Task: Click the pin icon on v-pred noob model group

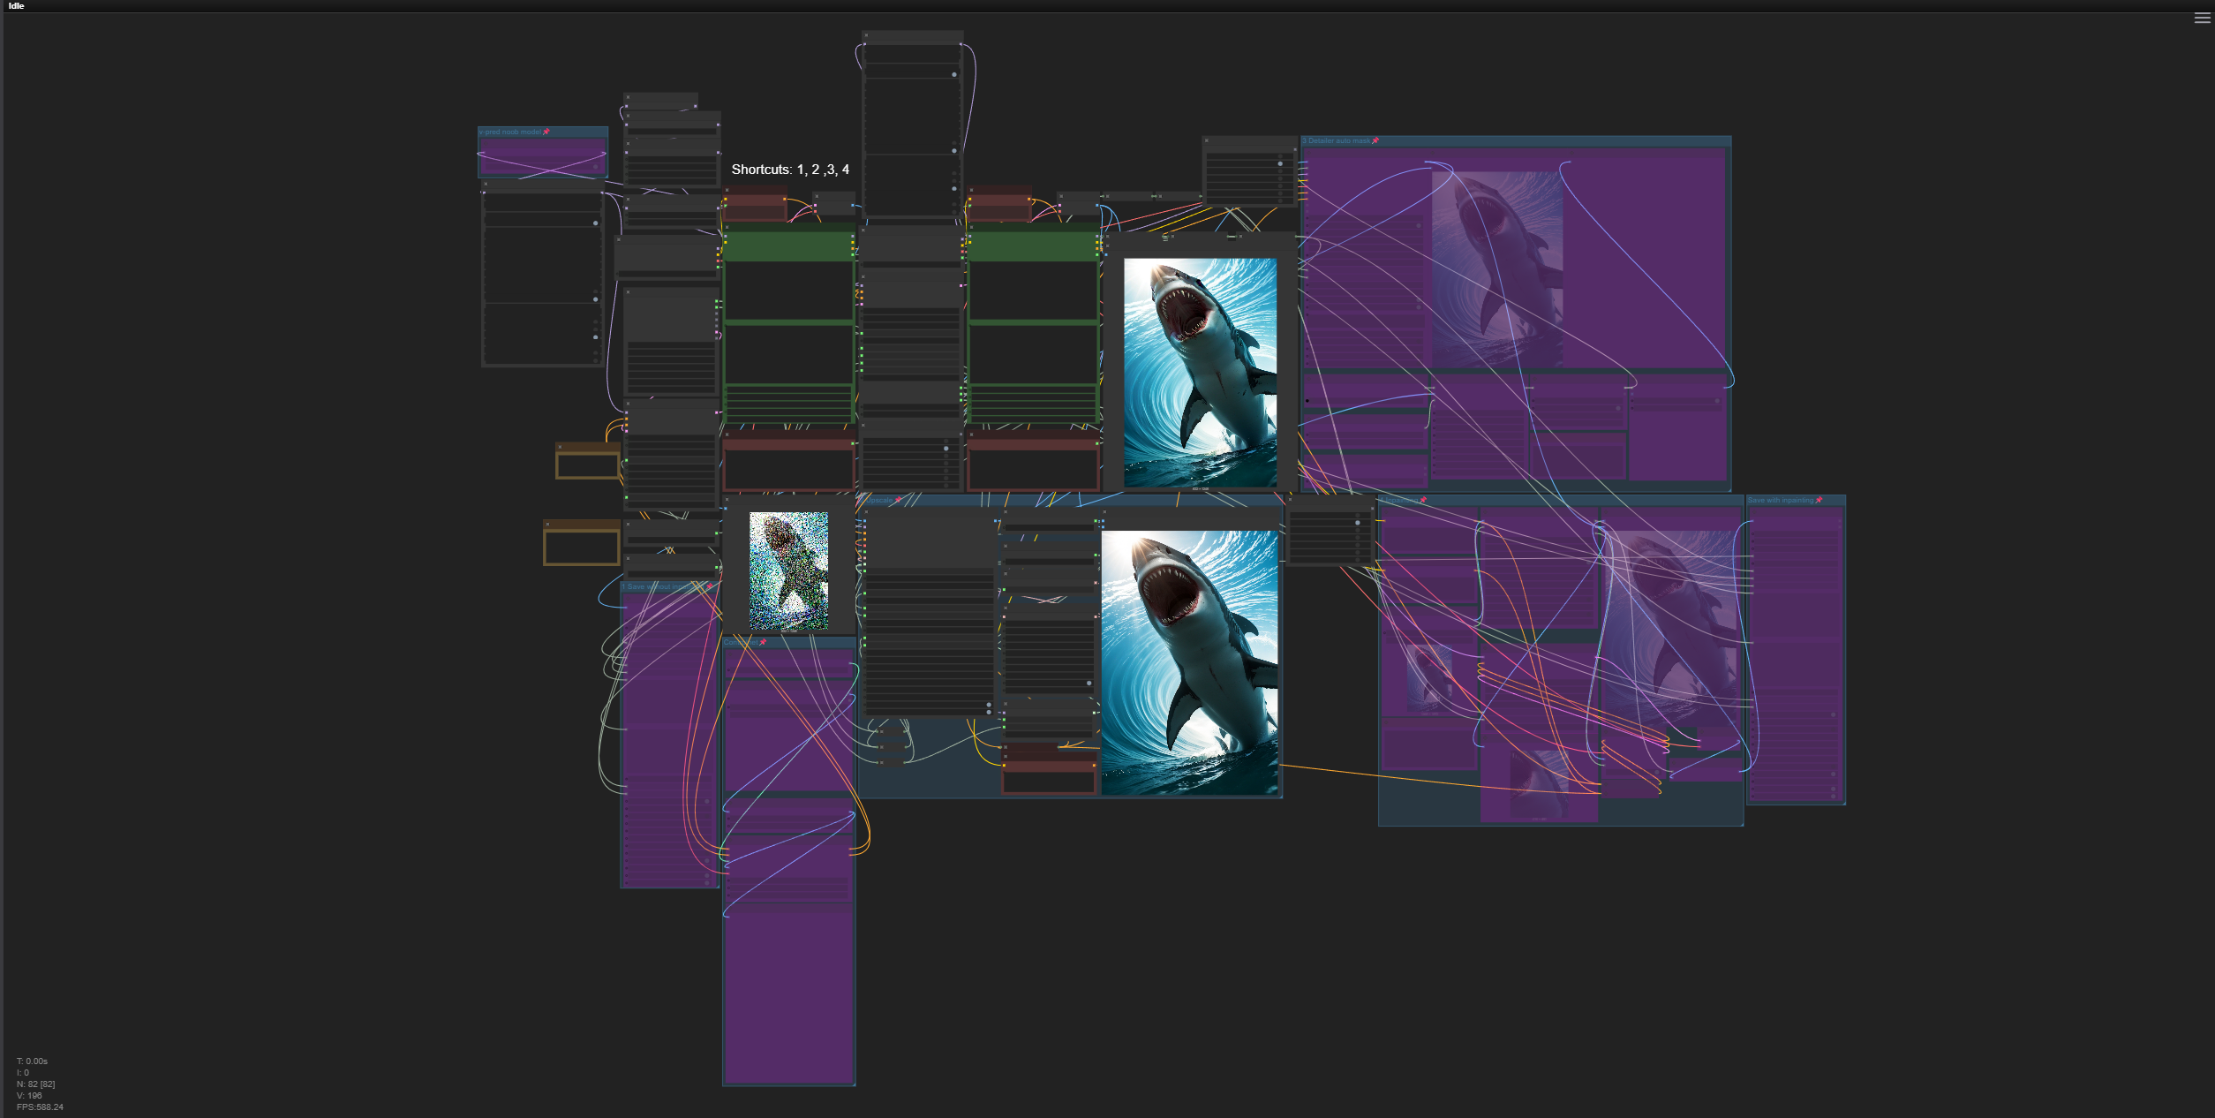Action: pos(546,132)
